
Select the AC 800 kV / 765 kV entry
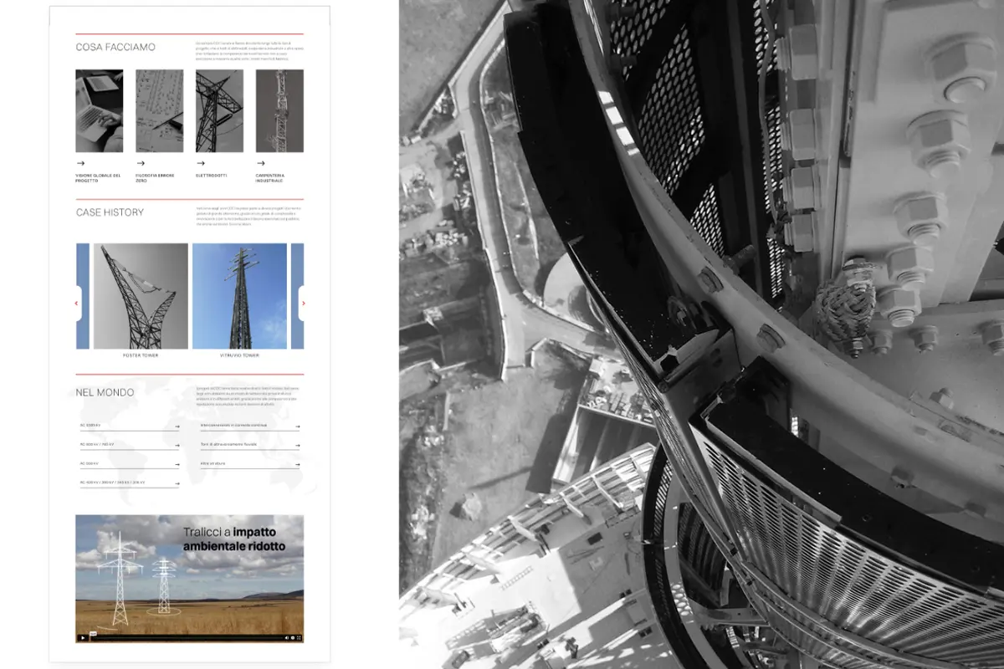coord(129,446)
